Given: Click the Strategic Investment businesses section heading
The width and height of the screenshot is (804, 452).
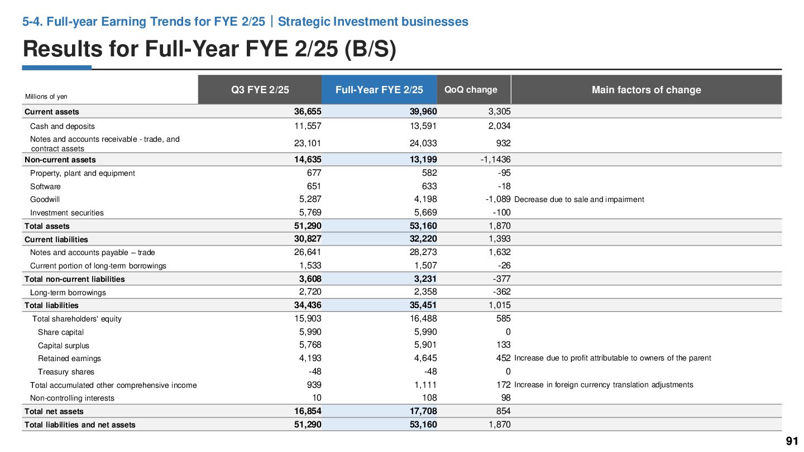Looking at the screenshot, I should (373, 22).
